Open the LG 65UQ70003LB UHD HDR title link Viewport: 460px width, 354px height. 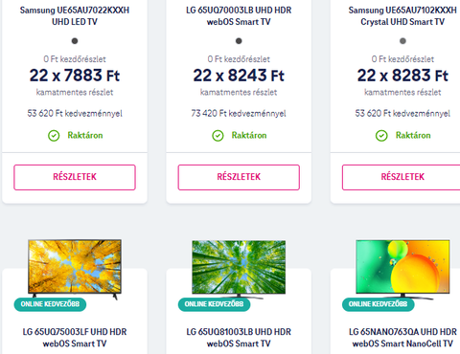239,16
